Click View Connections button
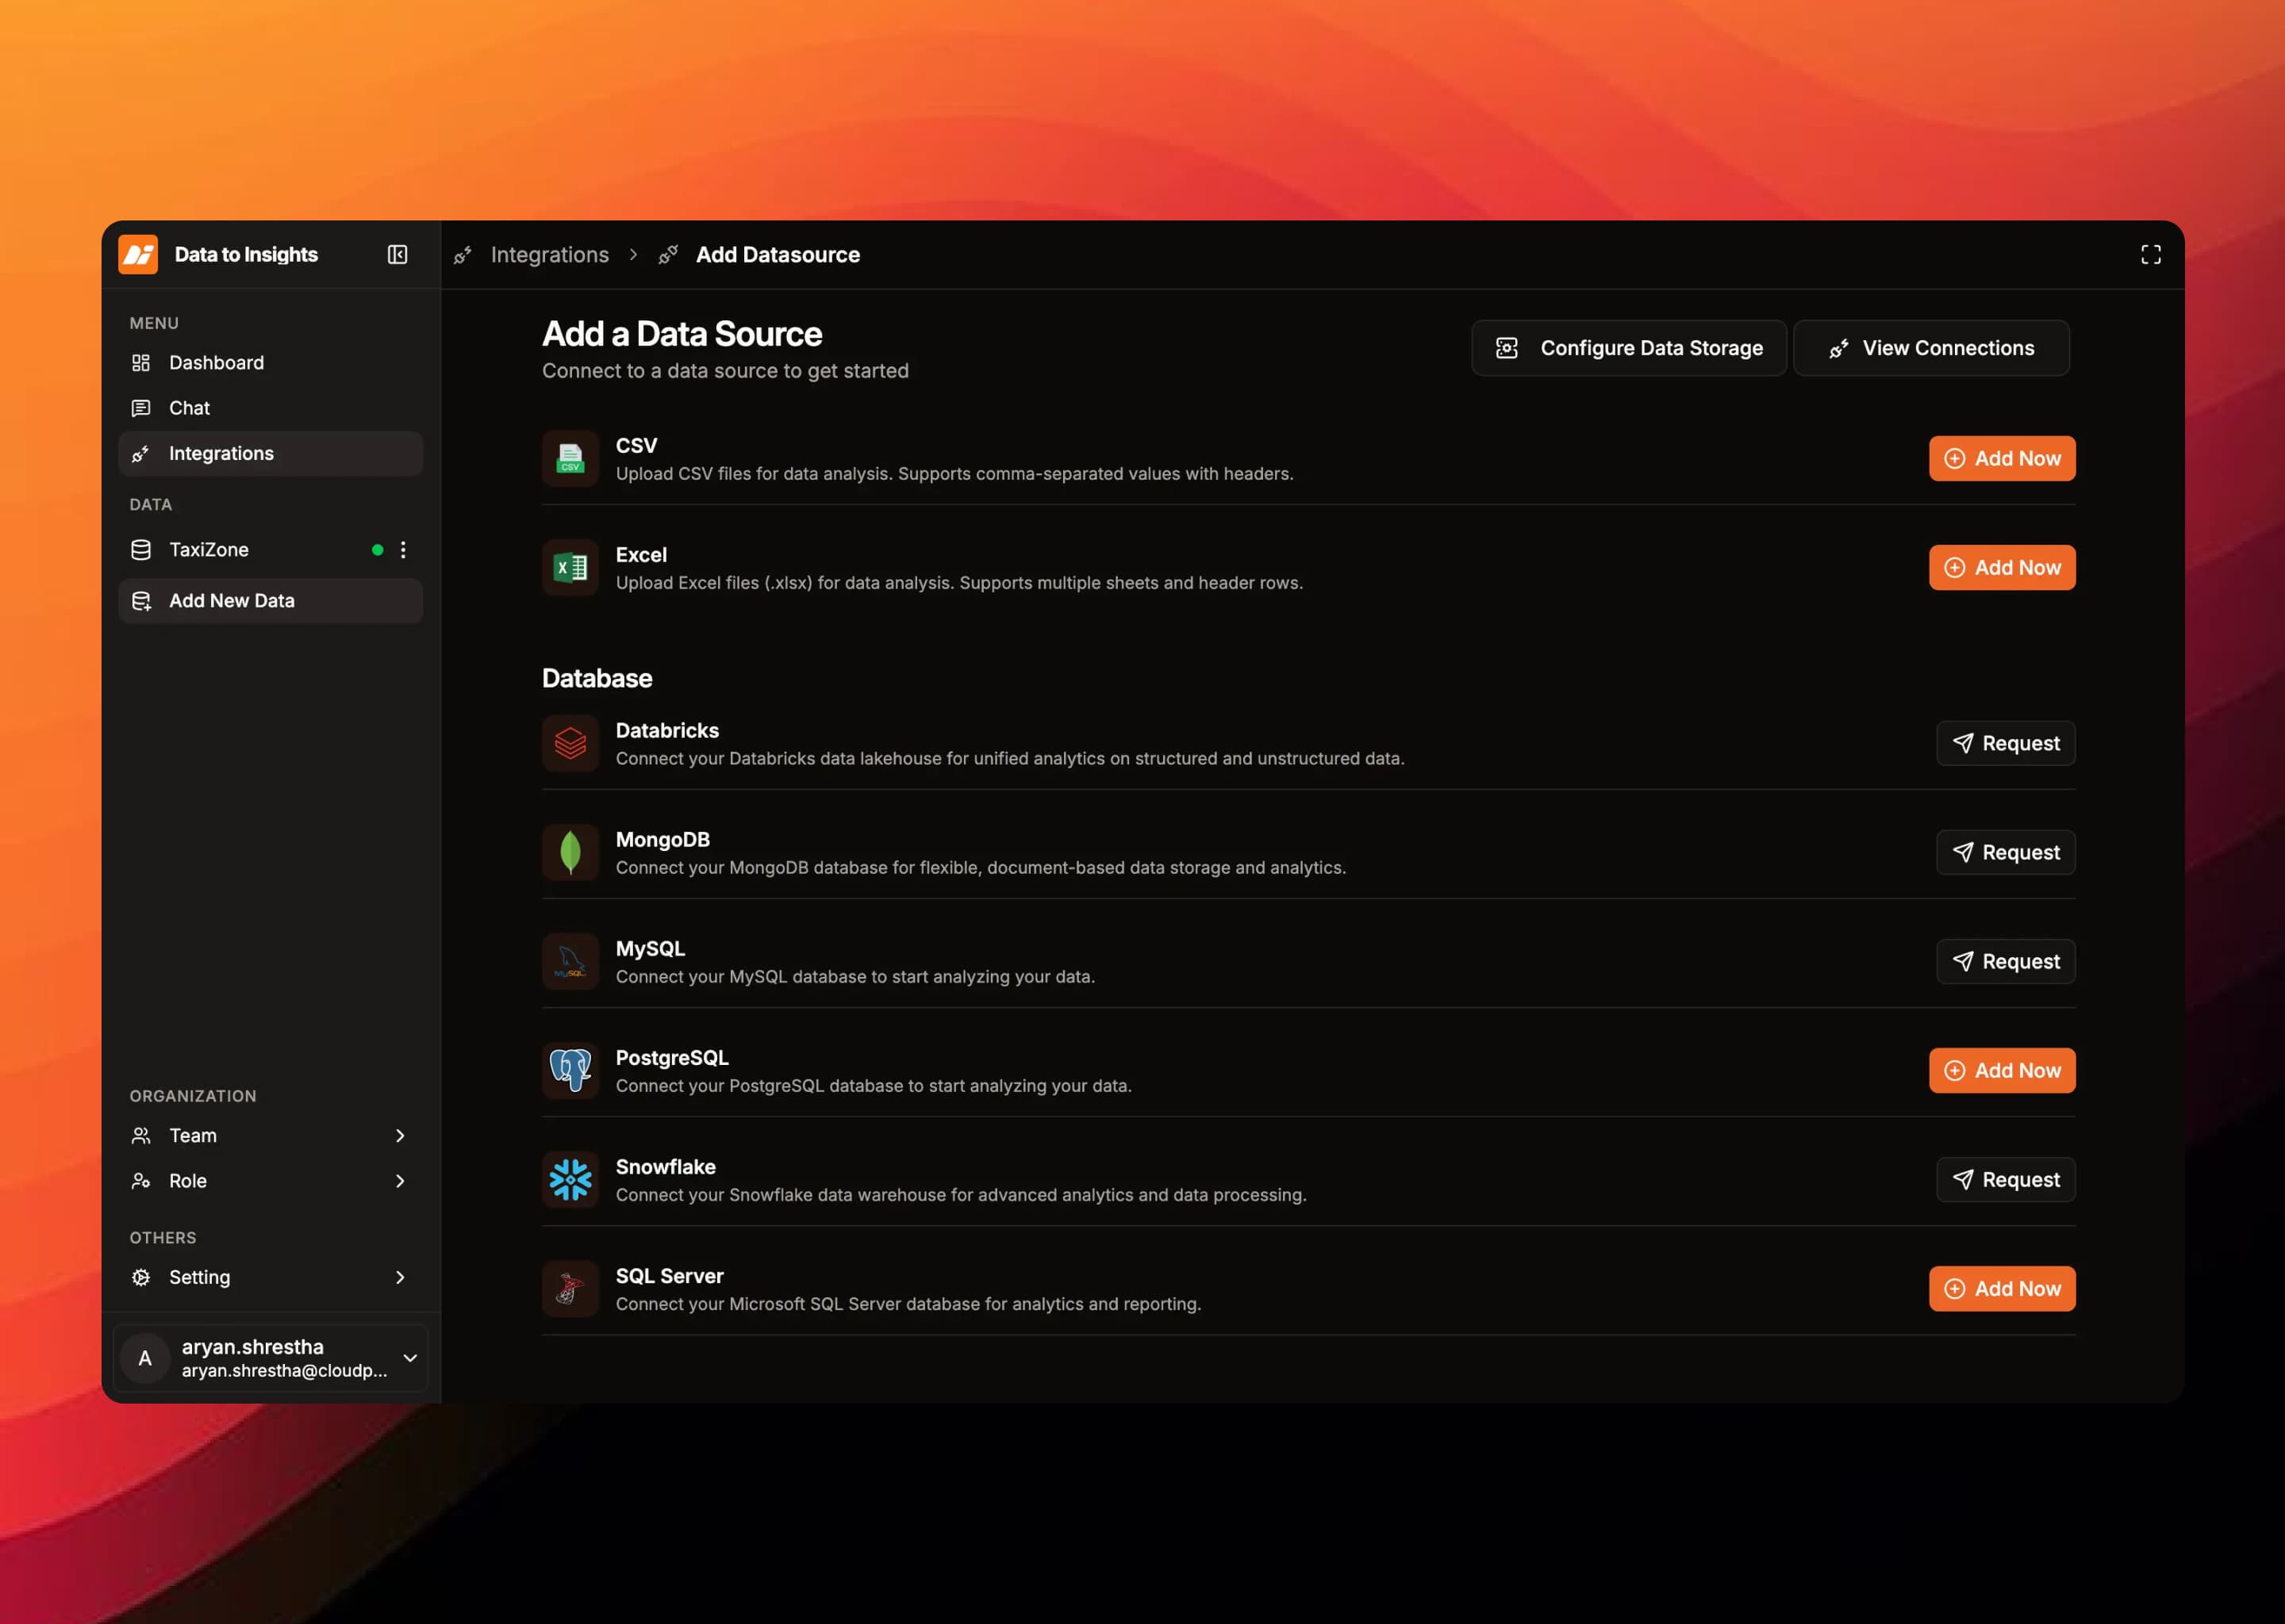The height and width of the screenshot is (1624, 2285). click(1931, 347)
